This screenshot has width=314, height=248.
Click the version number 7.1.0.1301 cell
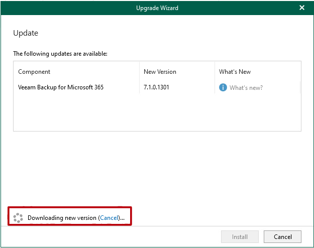coord(156,87)
